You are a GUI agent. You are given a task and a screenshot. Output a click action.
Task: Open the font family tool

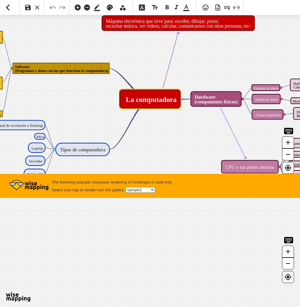[142, 7]
